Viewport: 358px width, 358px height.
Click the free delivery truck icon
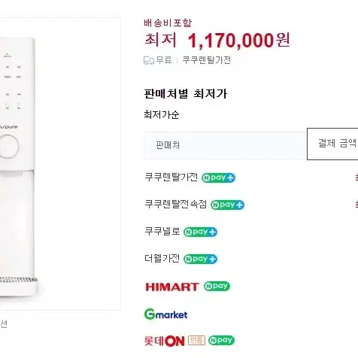(149, 60)
